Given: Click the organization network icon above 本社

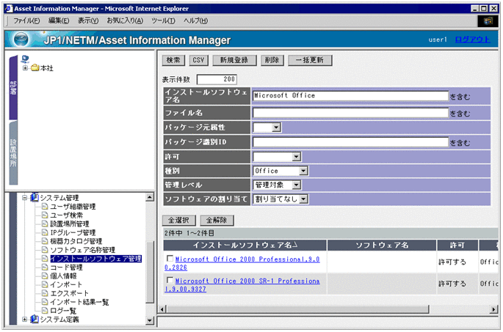Looking at the screenshot, I should (25, 59).
